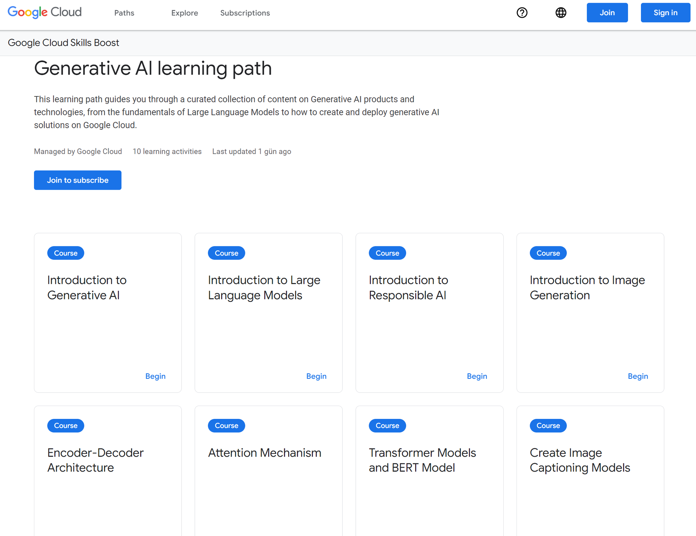The image size is (696, 536).
Task: Click Course badge on Attention Mechanism card
Action: coord(226,425)
